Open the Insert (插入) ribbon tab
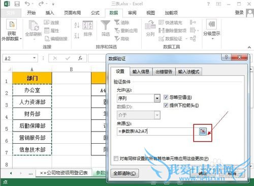Viewport: 254px width, 186px height. pyautogui.click(x=50, y=13)
